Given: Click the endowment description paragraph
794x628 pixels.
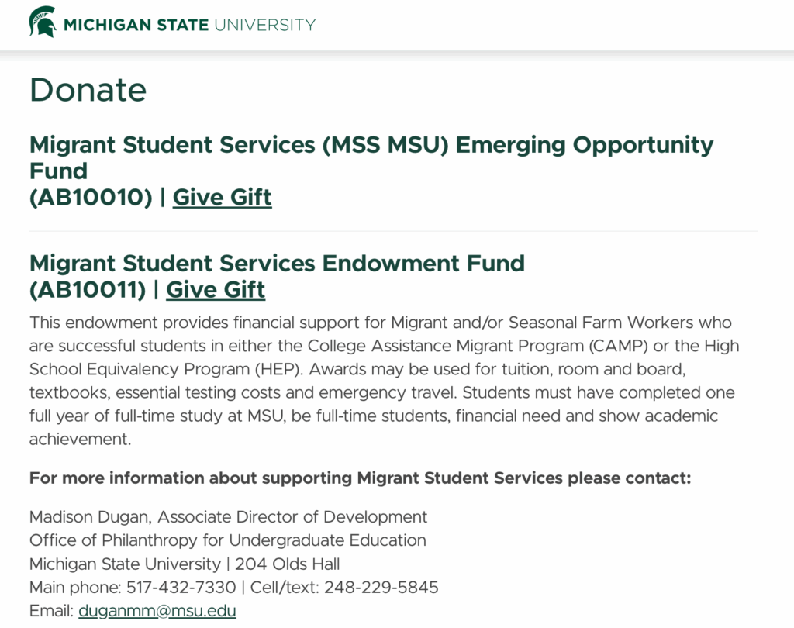Looking at the screenshot, I should tap(380, 381).
